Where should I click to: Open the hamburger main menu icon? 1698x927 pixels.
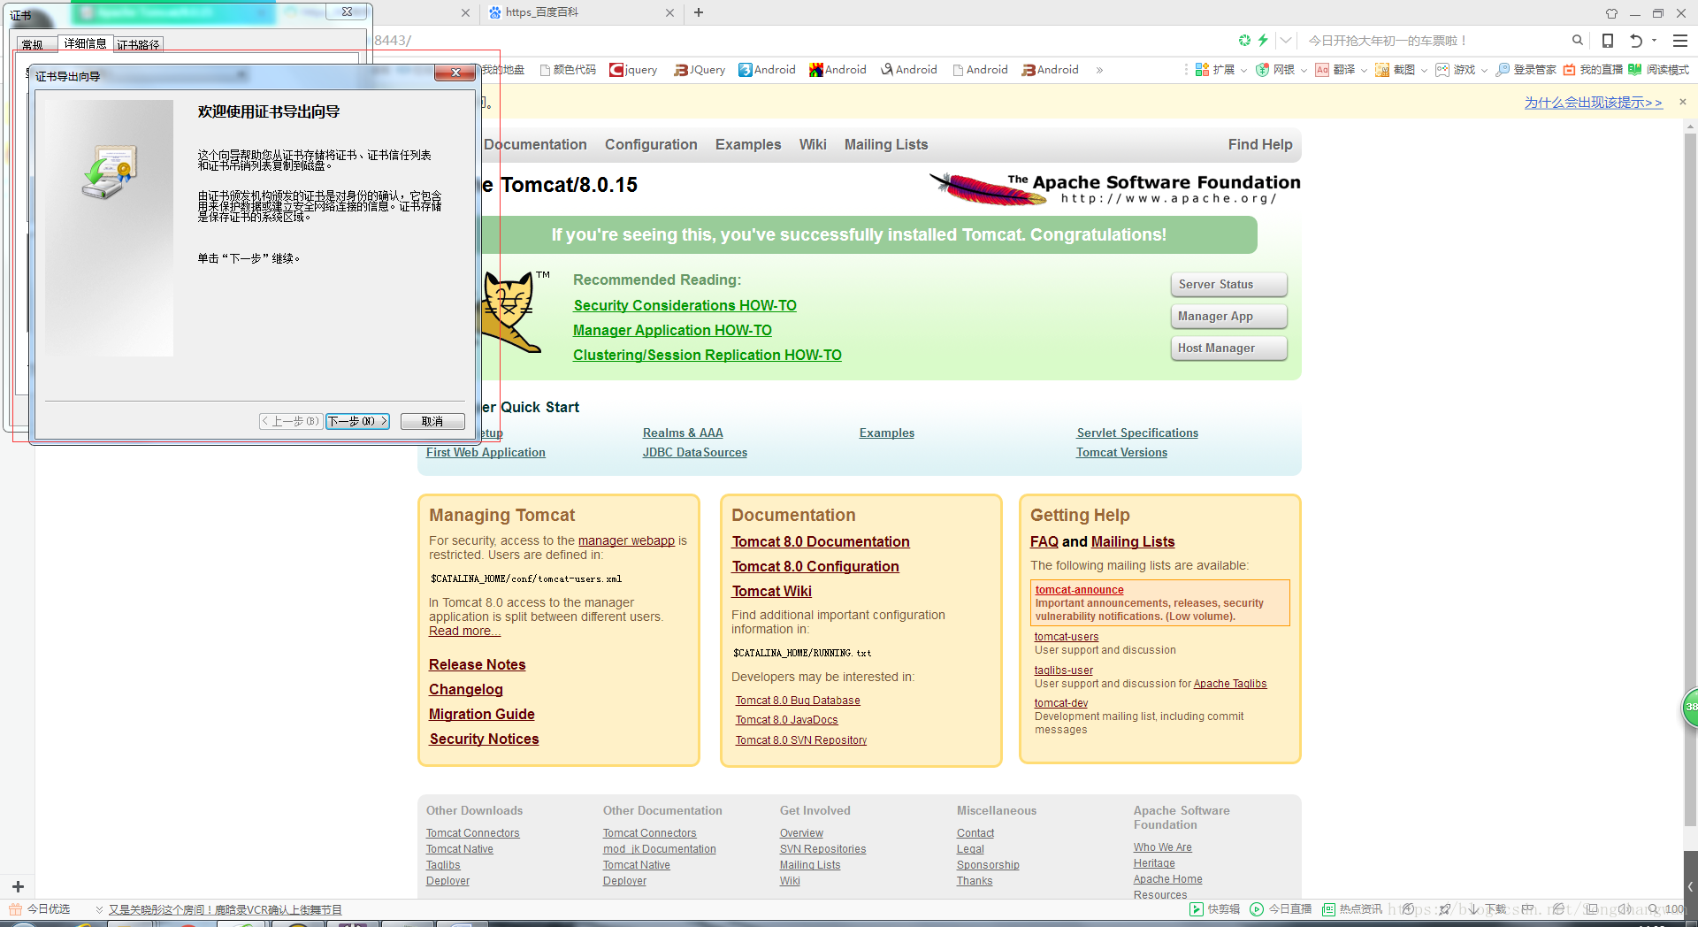tap(1680, 41)
